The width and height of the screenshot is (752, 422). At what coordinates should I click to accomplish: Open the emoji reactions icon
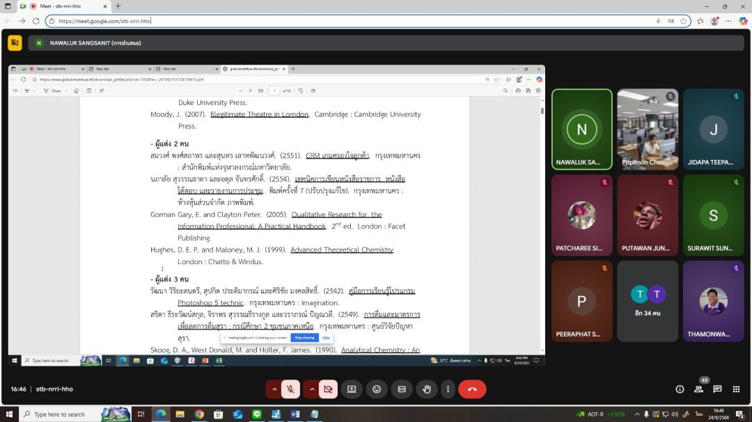tap(377, 389)
